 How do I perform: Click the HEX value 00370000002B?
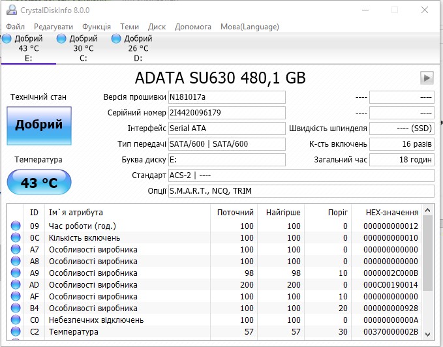(391, 332)
